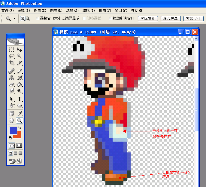Viewport: 206px width, 187px height.
Task: Maximize the 裸模.psd document window
Action: (x=188, y=32)
